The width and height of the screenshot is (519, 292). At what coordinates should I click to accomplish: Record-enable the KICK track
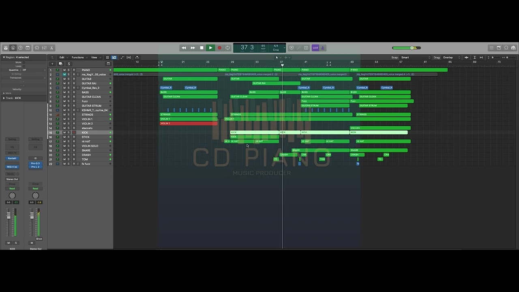tap(74, 133)
